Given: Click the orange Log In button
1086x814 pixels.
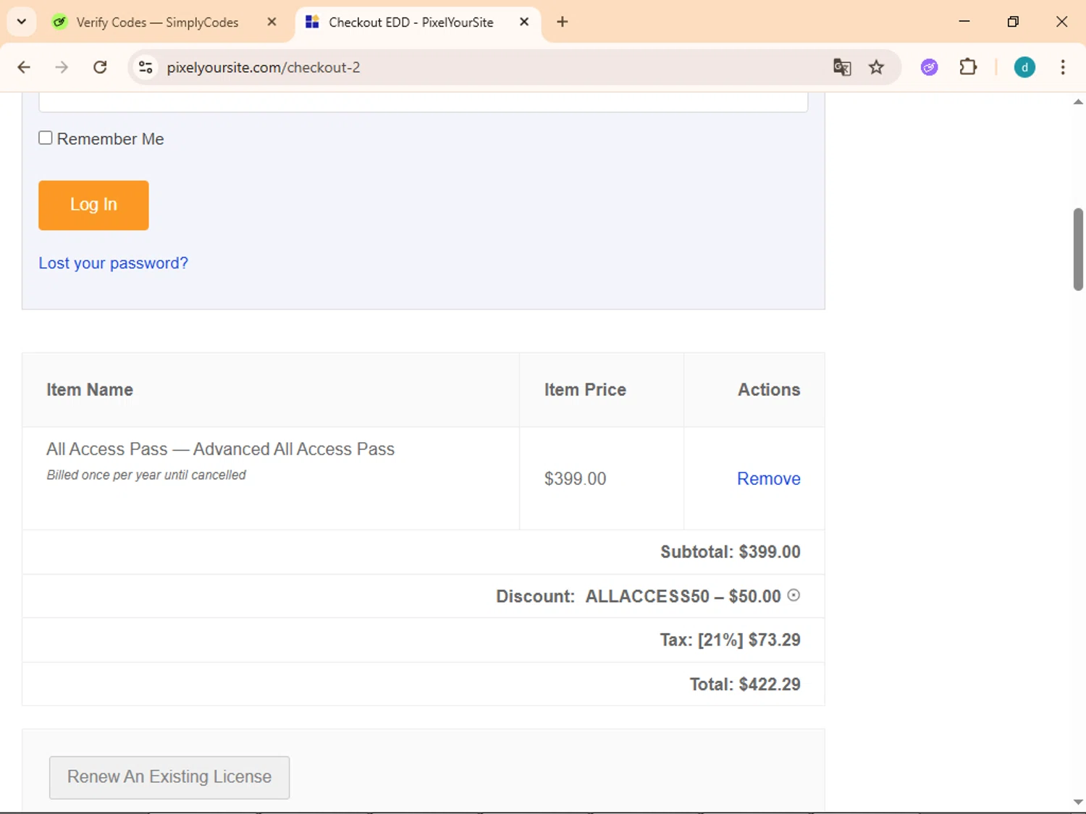Looking at the screenshot, I should click(x=93, y=205).
